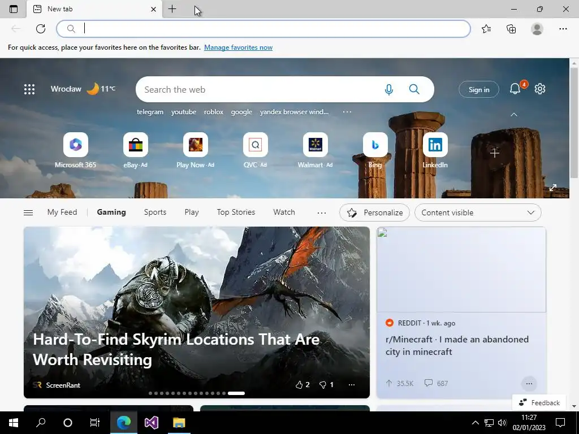Open the Collections icon
This screenshot has height=434, width=579.
[511, 29]
